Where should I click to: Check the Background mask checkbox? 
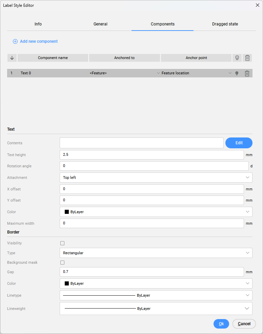pos(62,262)
